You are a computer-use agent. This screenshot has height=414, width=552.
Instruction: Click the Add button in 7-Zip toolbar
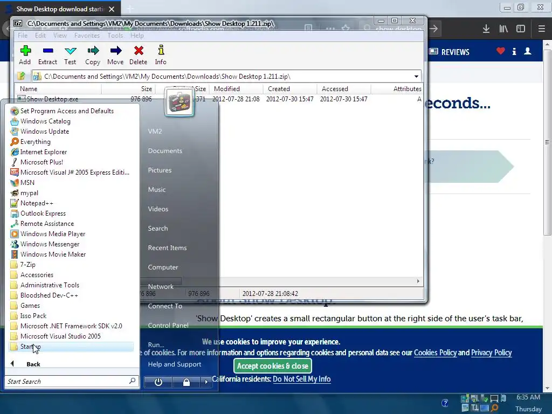point(25,55)
